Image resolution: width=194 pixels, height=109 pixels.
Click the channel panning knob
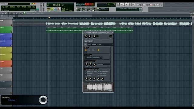click(86, 36)
